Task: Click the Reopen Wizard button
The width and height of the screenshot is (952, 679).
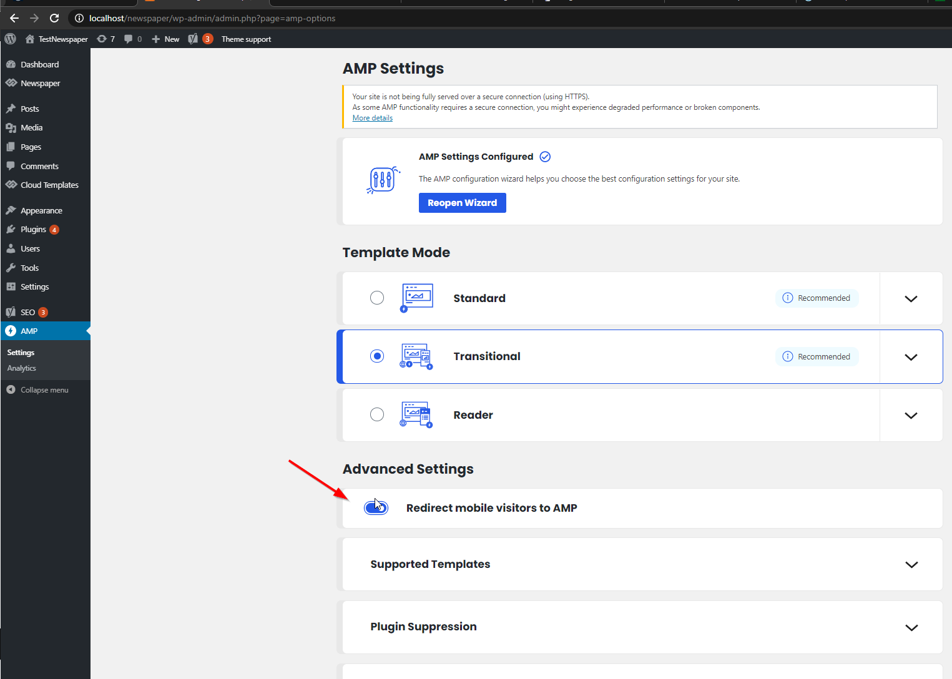Action: [462, 203]
